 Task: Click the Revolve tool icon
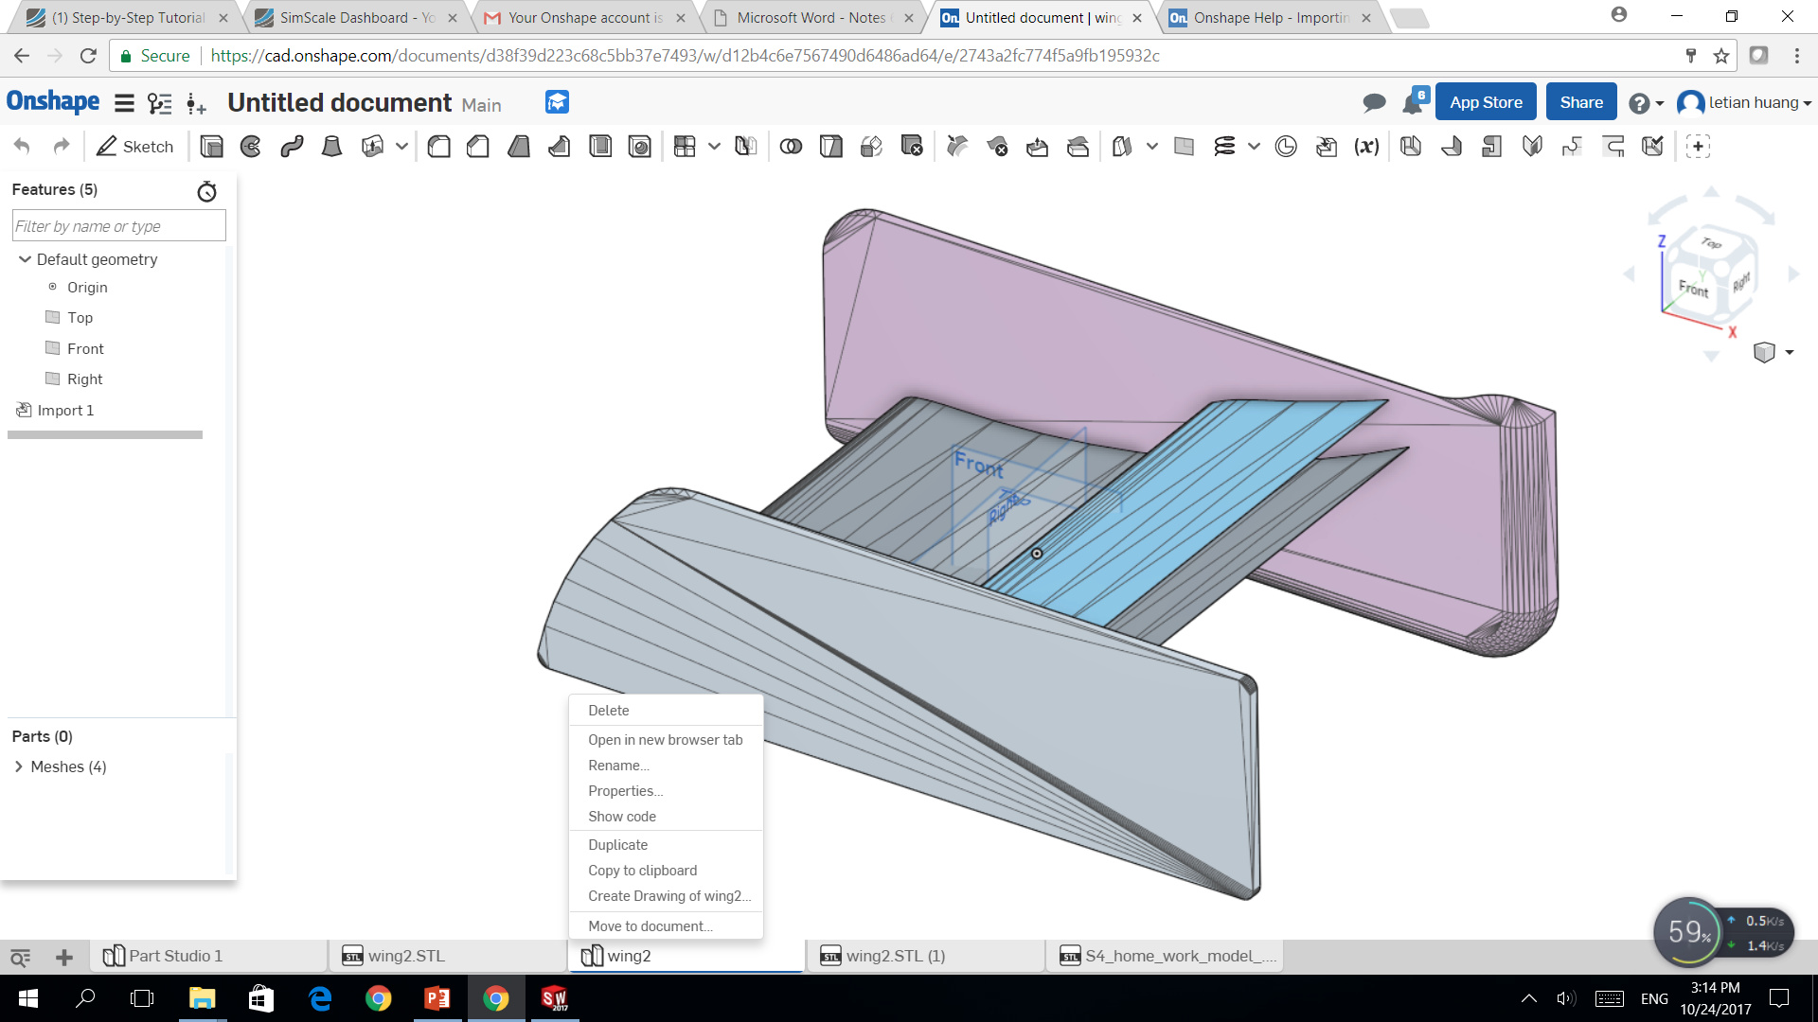(251, 147)
